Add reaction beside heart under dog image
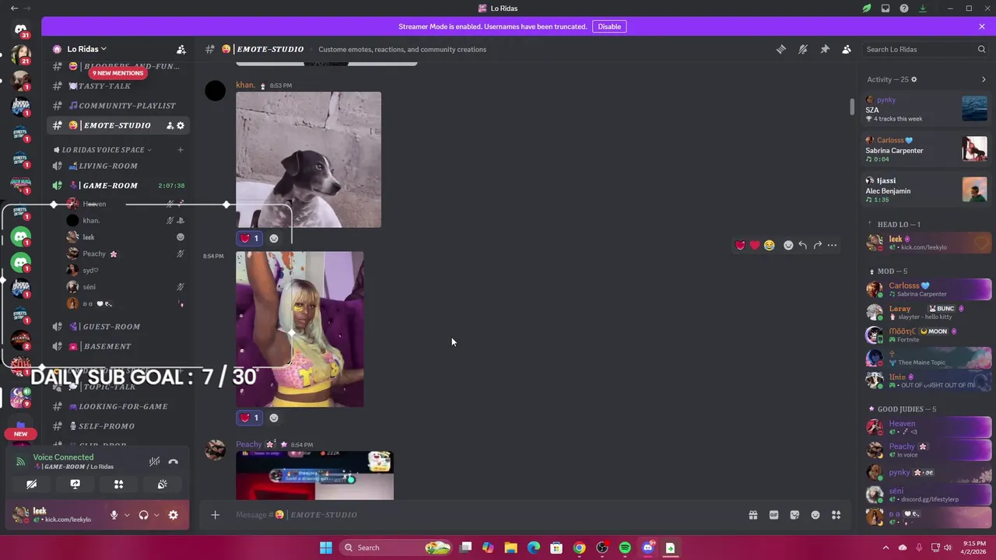The width and height of the screenshot is (996, 560). click(273, 239)
